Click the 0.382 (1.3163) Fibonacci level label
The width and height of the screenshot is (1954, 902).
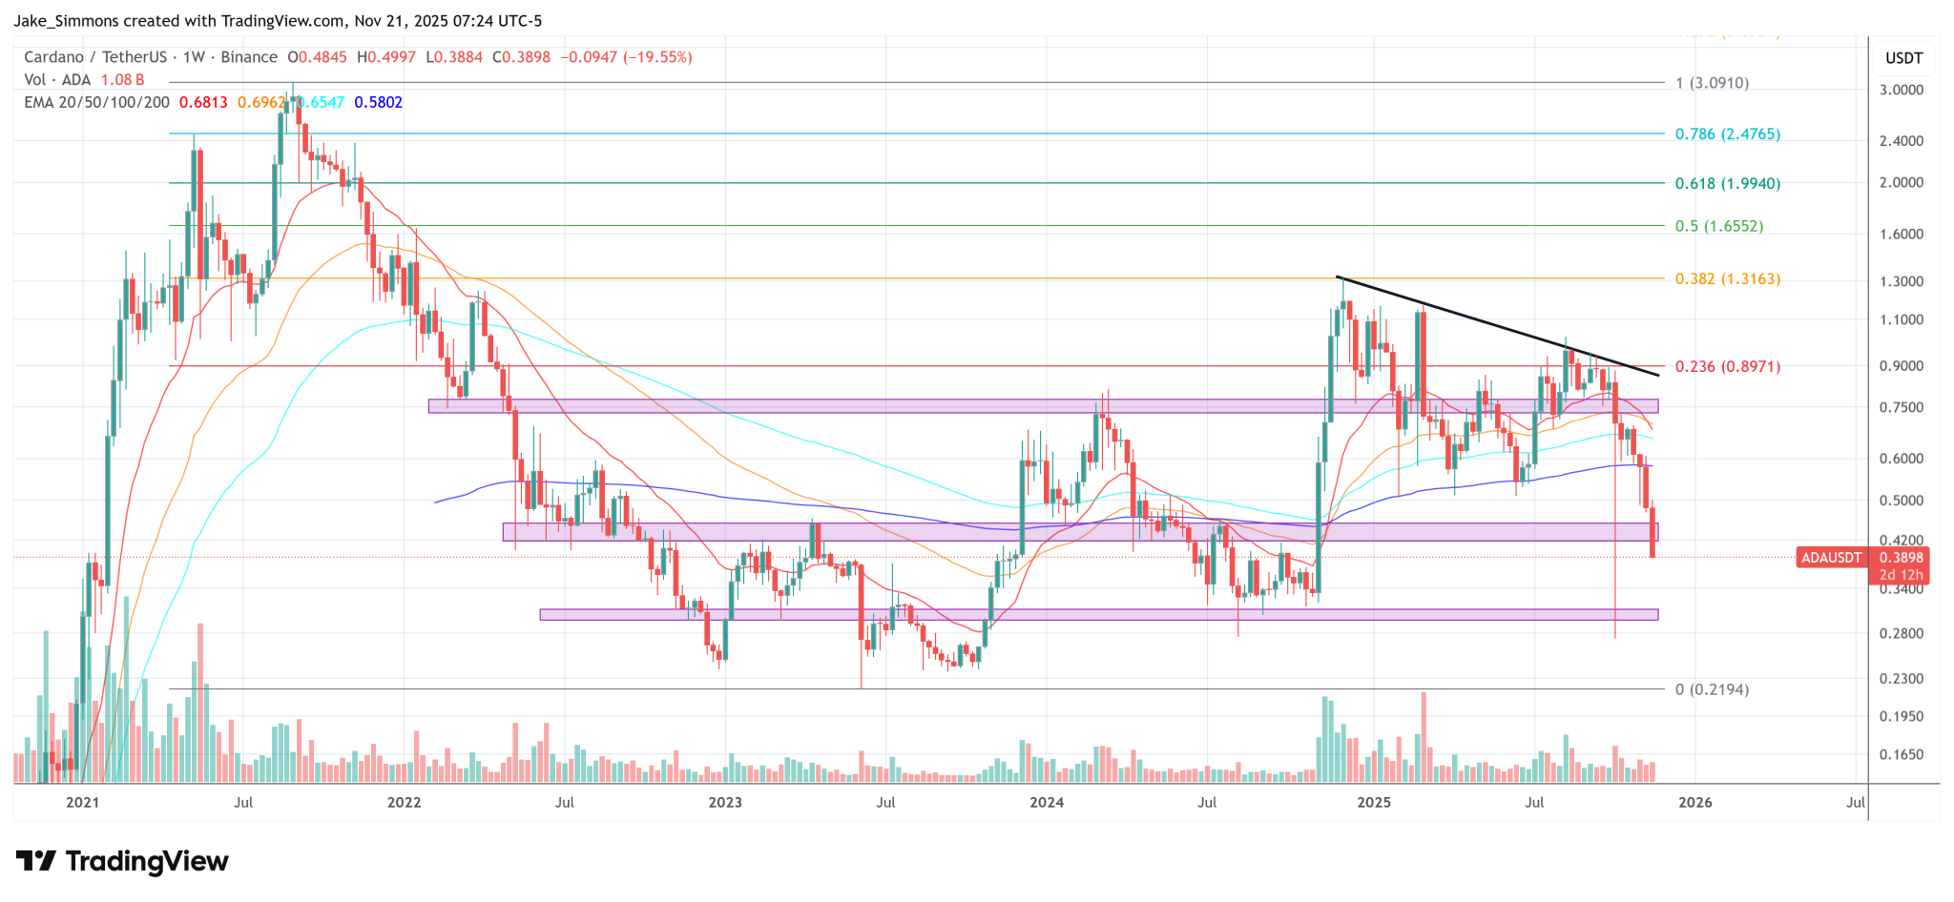[1727, 279]
